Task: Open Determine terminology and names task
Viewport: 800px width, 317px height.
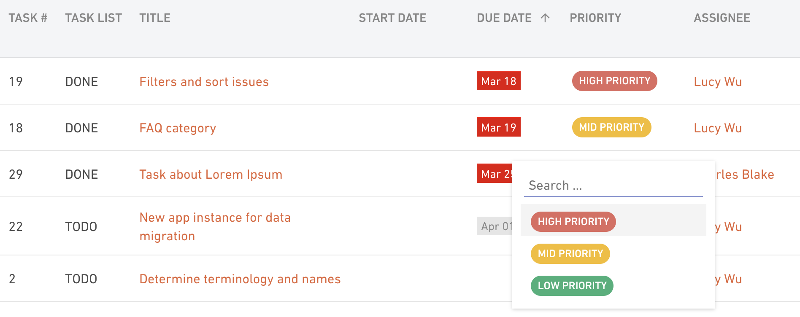Action: tap(240, 279)
